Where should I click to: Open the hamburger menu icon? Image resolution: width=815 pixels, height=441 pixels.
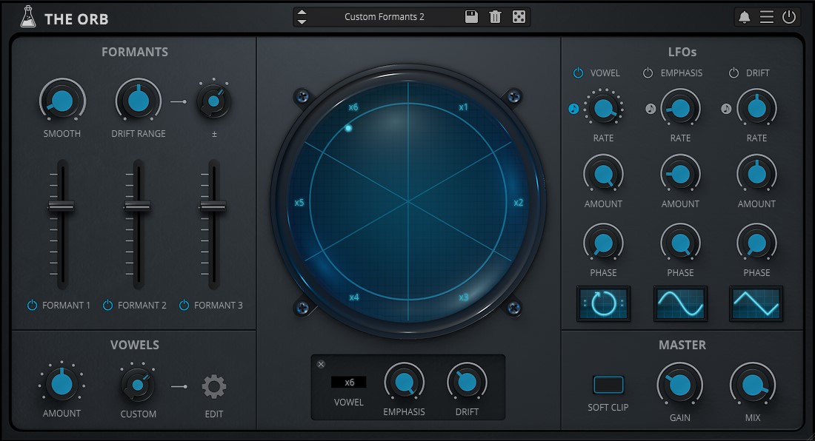[766, 17]
